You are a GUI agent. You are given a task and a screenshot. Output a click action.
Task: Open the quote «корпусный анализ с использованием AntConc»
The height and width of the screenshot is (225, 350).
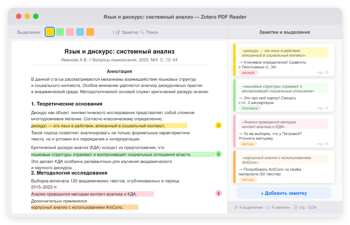tap(283, 160)
